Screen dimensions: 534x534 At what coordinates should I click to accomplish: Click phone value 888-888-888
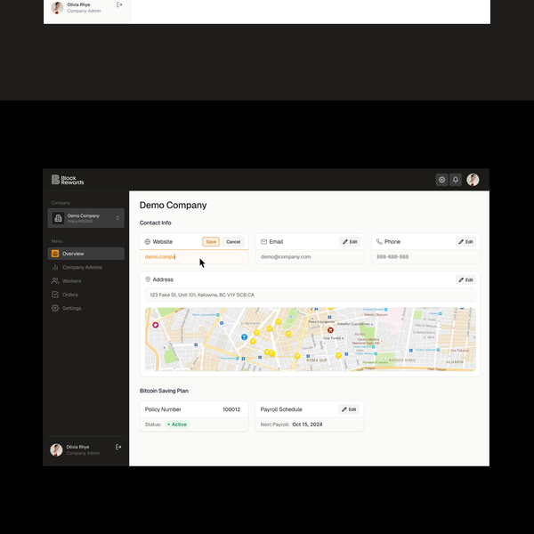pos(392,256)
